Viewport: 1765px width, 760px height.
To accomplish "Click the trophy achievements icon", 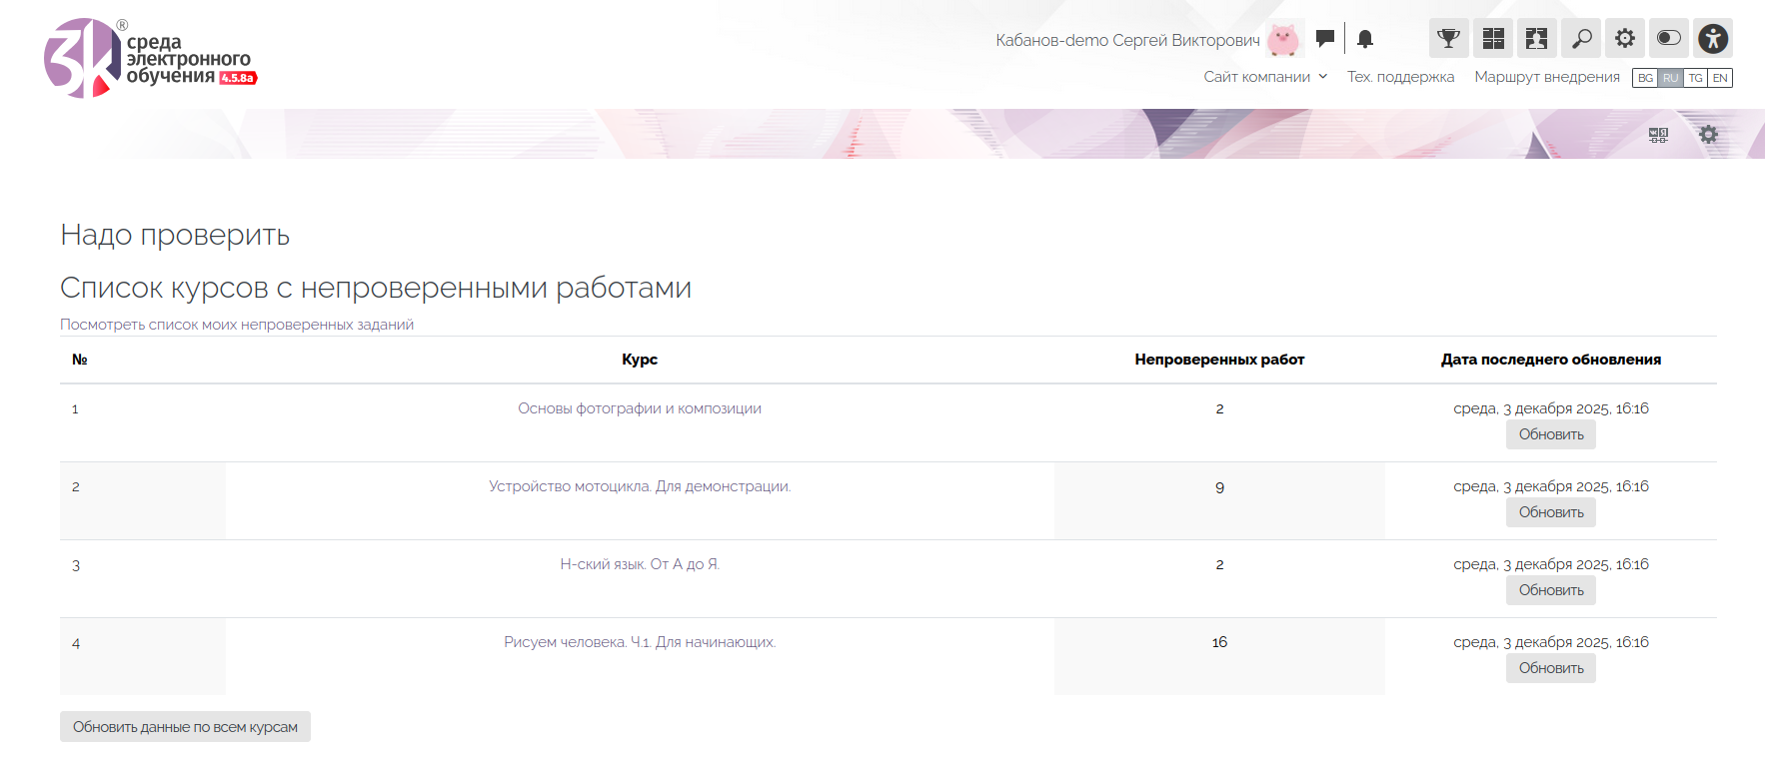I will [1448, 39].
